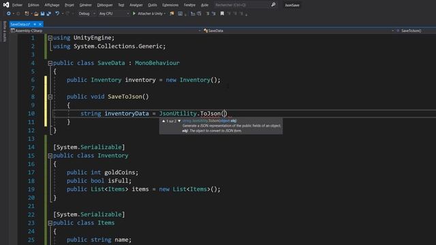The height and width of the screenshot is (245, 436).
Task: Undo with the undo arrow icon
Action: coord(57,14)
